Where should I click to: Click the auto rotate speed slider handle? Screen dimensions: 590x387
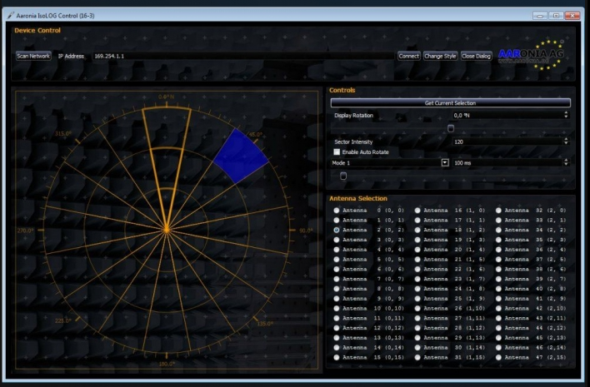343,176
